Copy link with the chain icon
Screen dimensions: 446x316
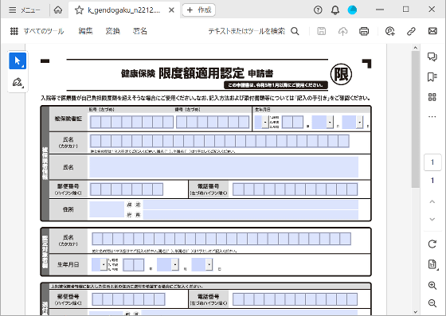[x=411, y=31]
